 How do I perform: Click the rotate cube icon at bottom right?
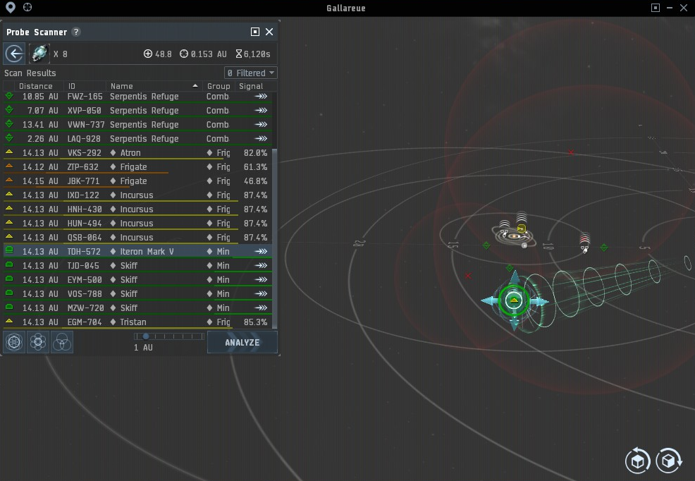point(637,461)
